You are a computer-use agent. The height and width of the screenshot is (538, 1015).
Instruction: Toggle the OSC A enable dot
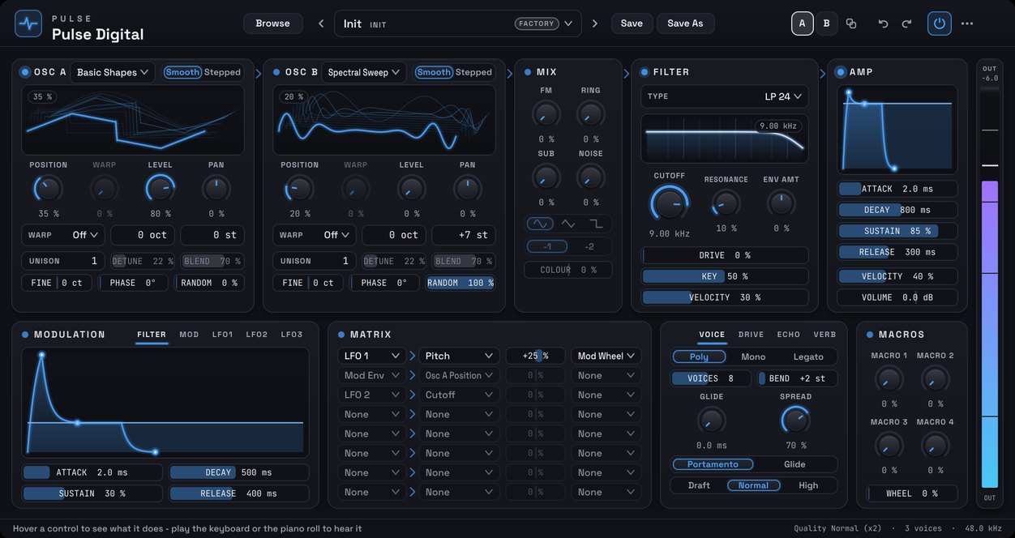coord(25,72)
